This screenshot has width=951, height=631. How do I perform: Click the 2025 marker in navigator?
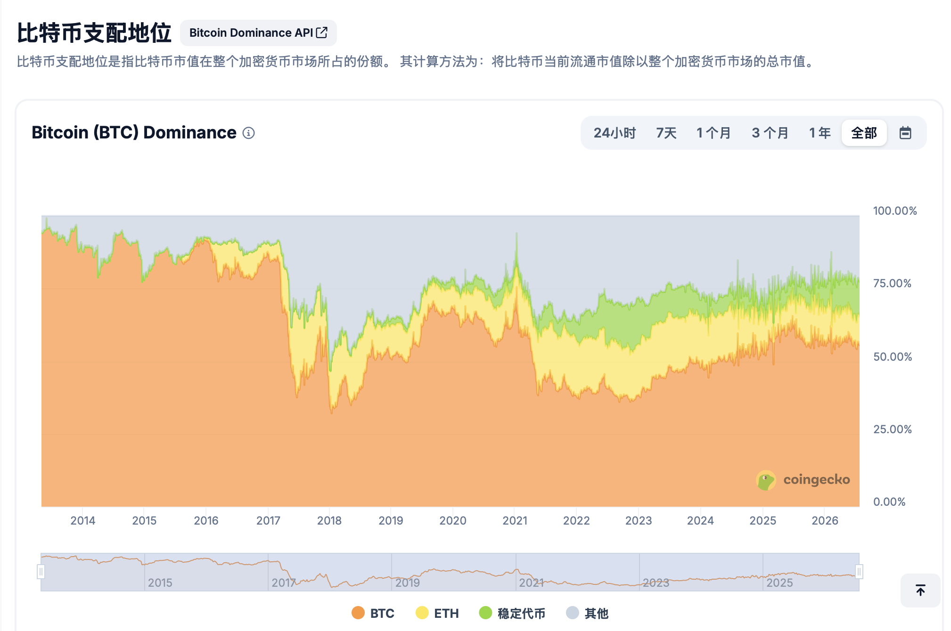pyautogui.click(x=779, y=582)
